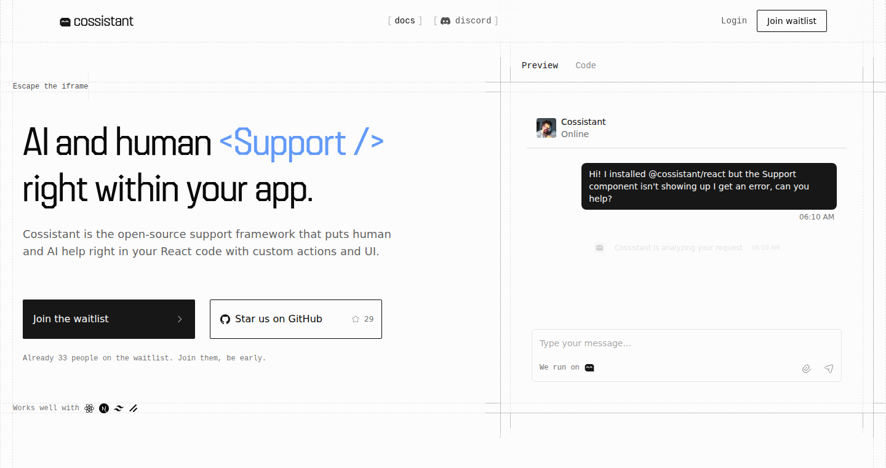
Task: Click the send message paper plane icon
Action: pos(829,369)
